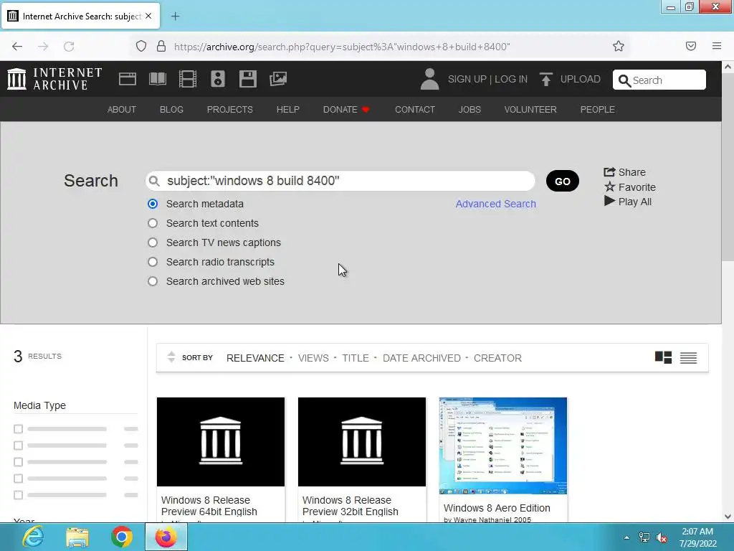The height and width of the screenshot is (551, 734).
Task: Click the muted volume tray icon
Action: [662, 538]
